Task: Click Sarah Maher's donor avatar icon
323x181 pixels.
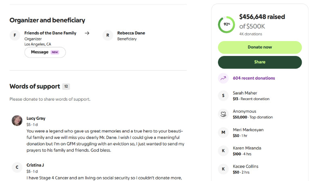Action: [x=223, y=96]
